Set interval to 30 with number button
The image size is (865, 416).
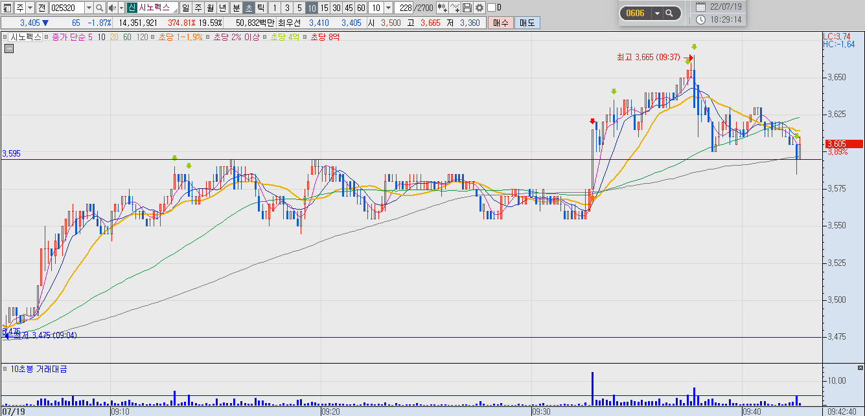point(336,8)
